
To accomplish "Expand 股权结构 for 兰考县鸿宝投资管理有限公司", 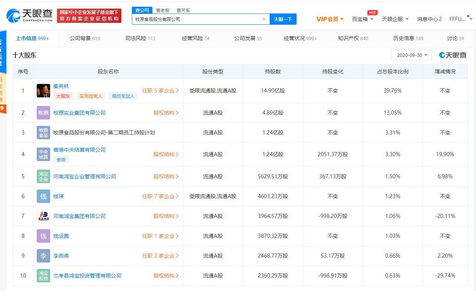I will point(166,276).
